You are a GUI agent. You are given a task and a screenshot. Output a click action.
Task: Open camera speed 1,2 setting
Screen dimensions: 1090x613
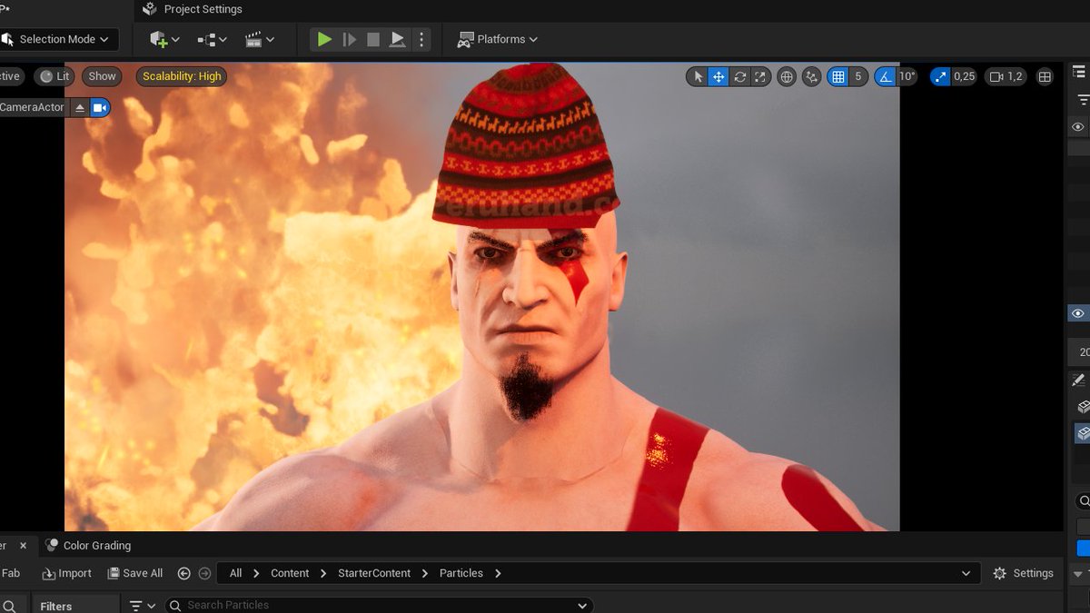tap(1006, 77)
